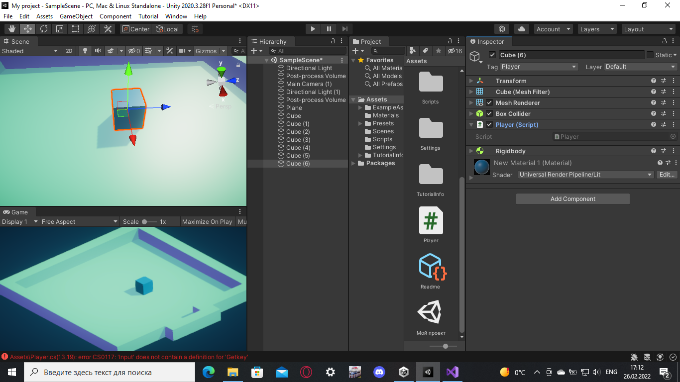This screenshot has width=680, height=382.
Task: Search by type in Project panel
Action: [x=412, y=51]
